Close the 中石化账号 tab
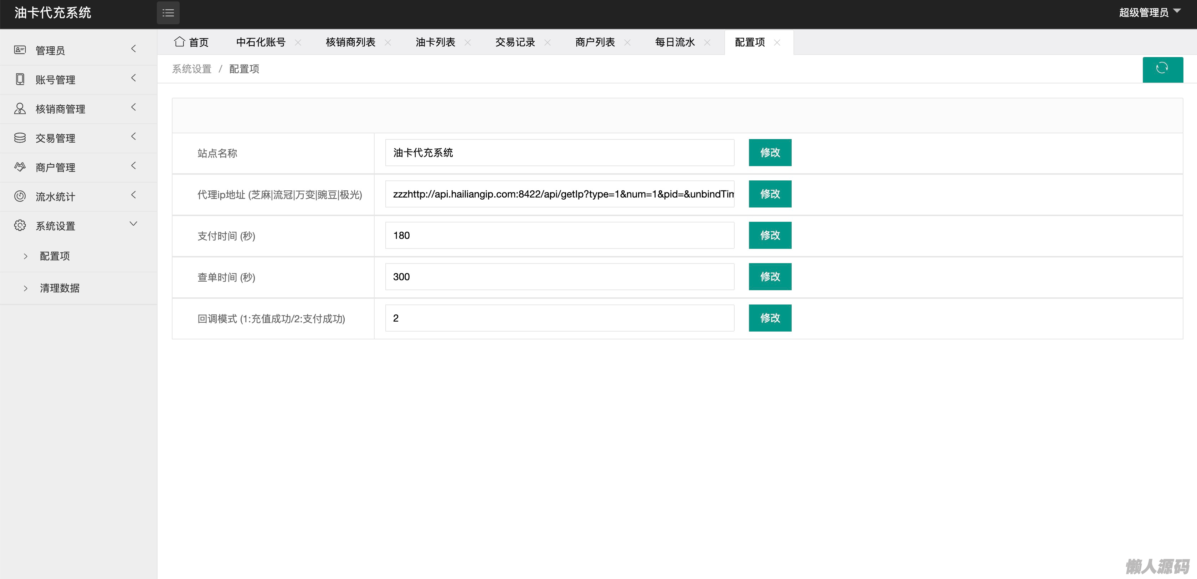1197x579 pixels. click(298, 42)
